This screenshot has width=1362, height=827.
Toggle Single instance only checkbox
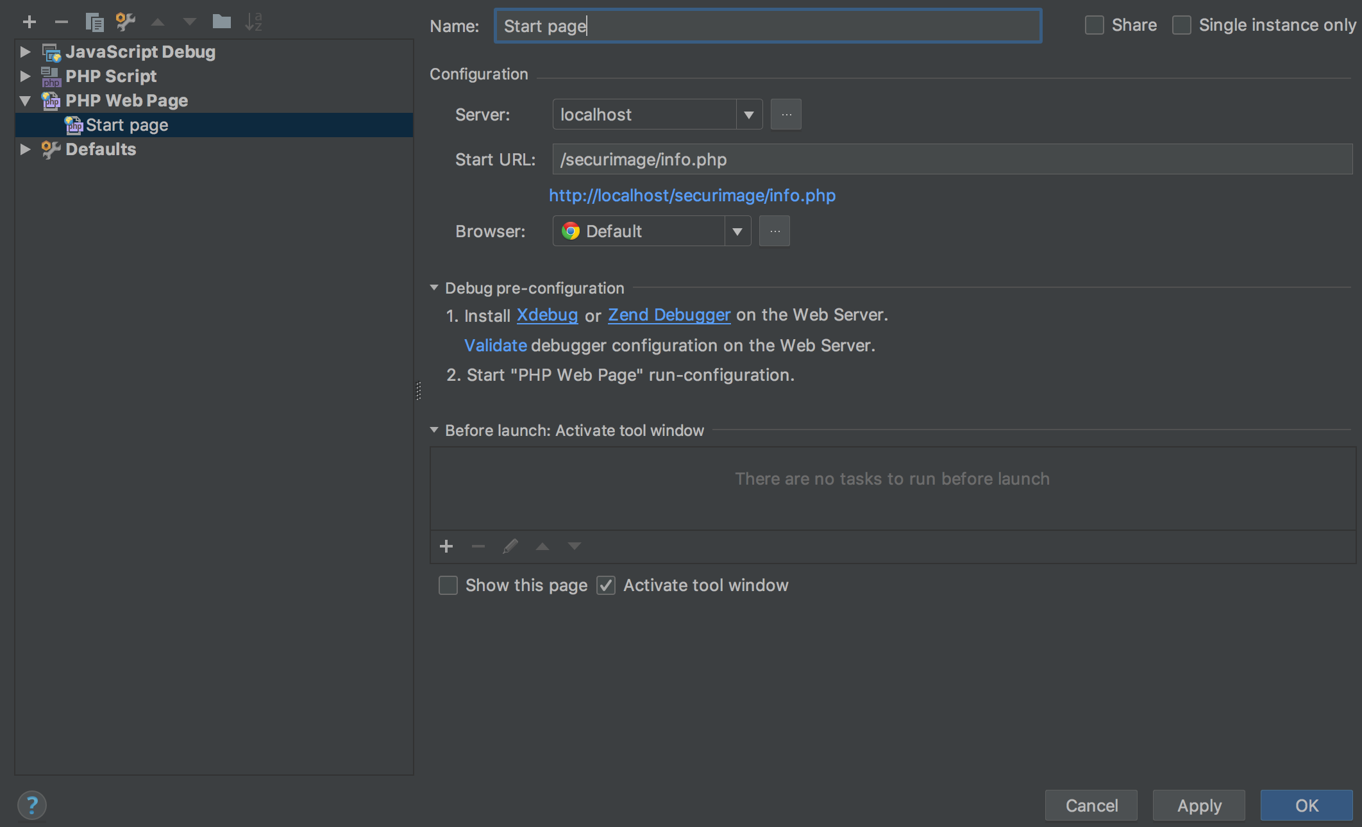tap(1181, 26)
